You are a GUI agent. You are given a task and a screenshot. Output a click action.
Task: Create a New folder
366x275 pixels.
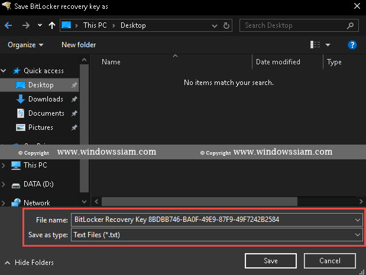coord(79,45)
